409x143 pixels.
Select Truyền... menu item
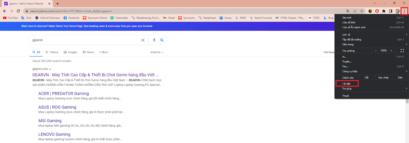pyautogui.click(x=372, y=62)
